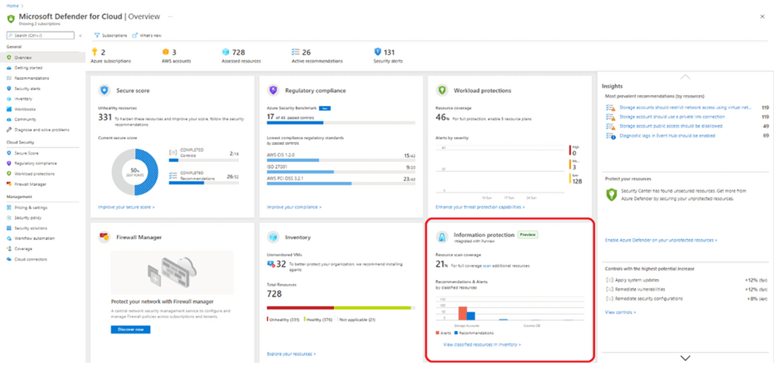Screen dimensions: 774x365
Task: Collapse the sidebar with double-chevron button
Action: pyautogui.click(x=80, y=36)
